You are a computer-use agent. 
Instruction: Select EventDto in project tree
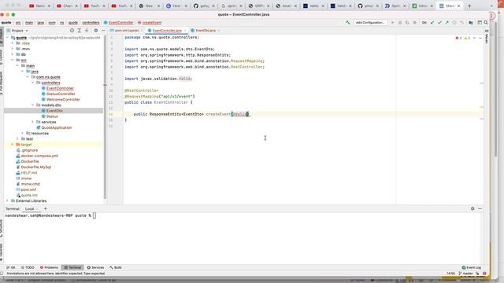point(54,111)
